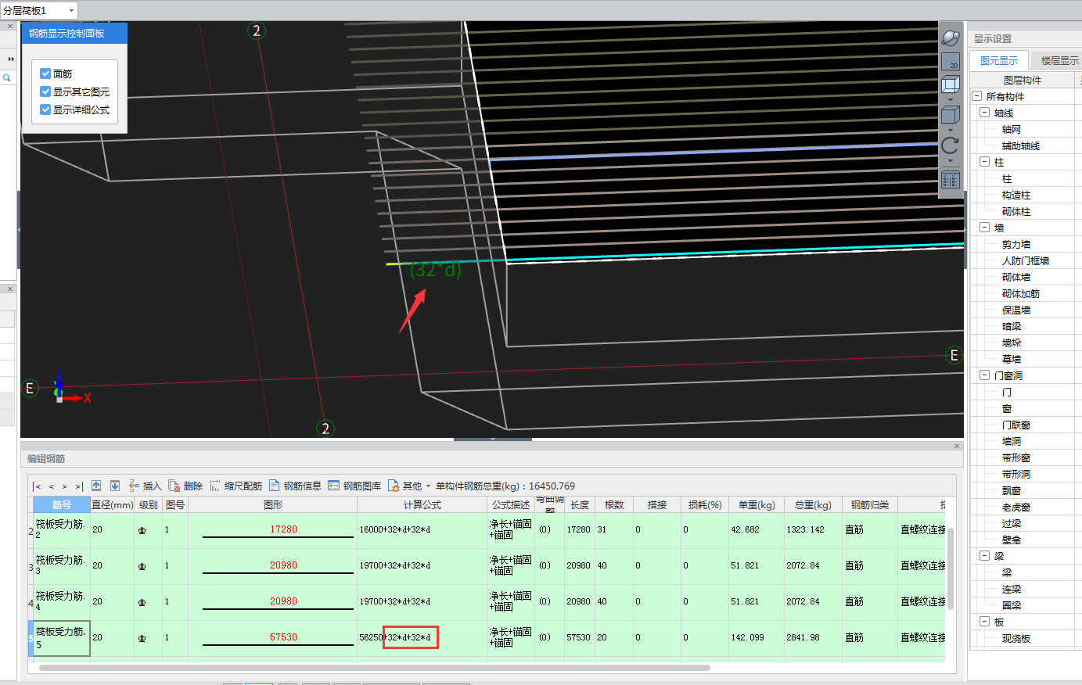Click the orbit/sphere view icon

pos(951,38)
